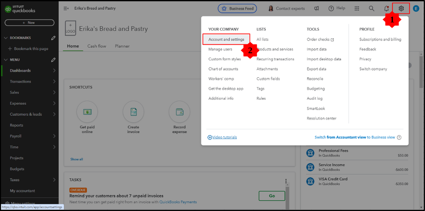Switch to the Cash flow tab

(97, 46)
